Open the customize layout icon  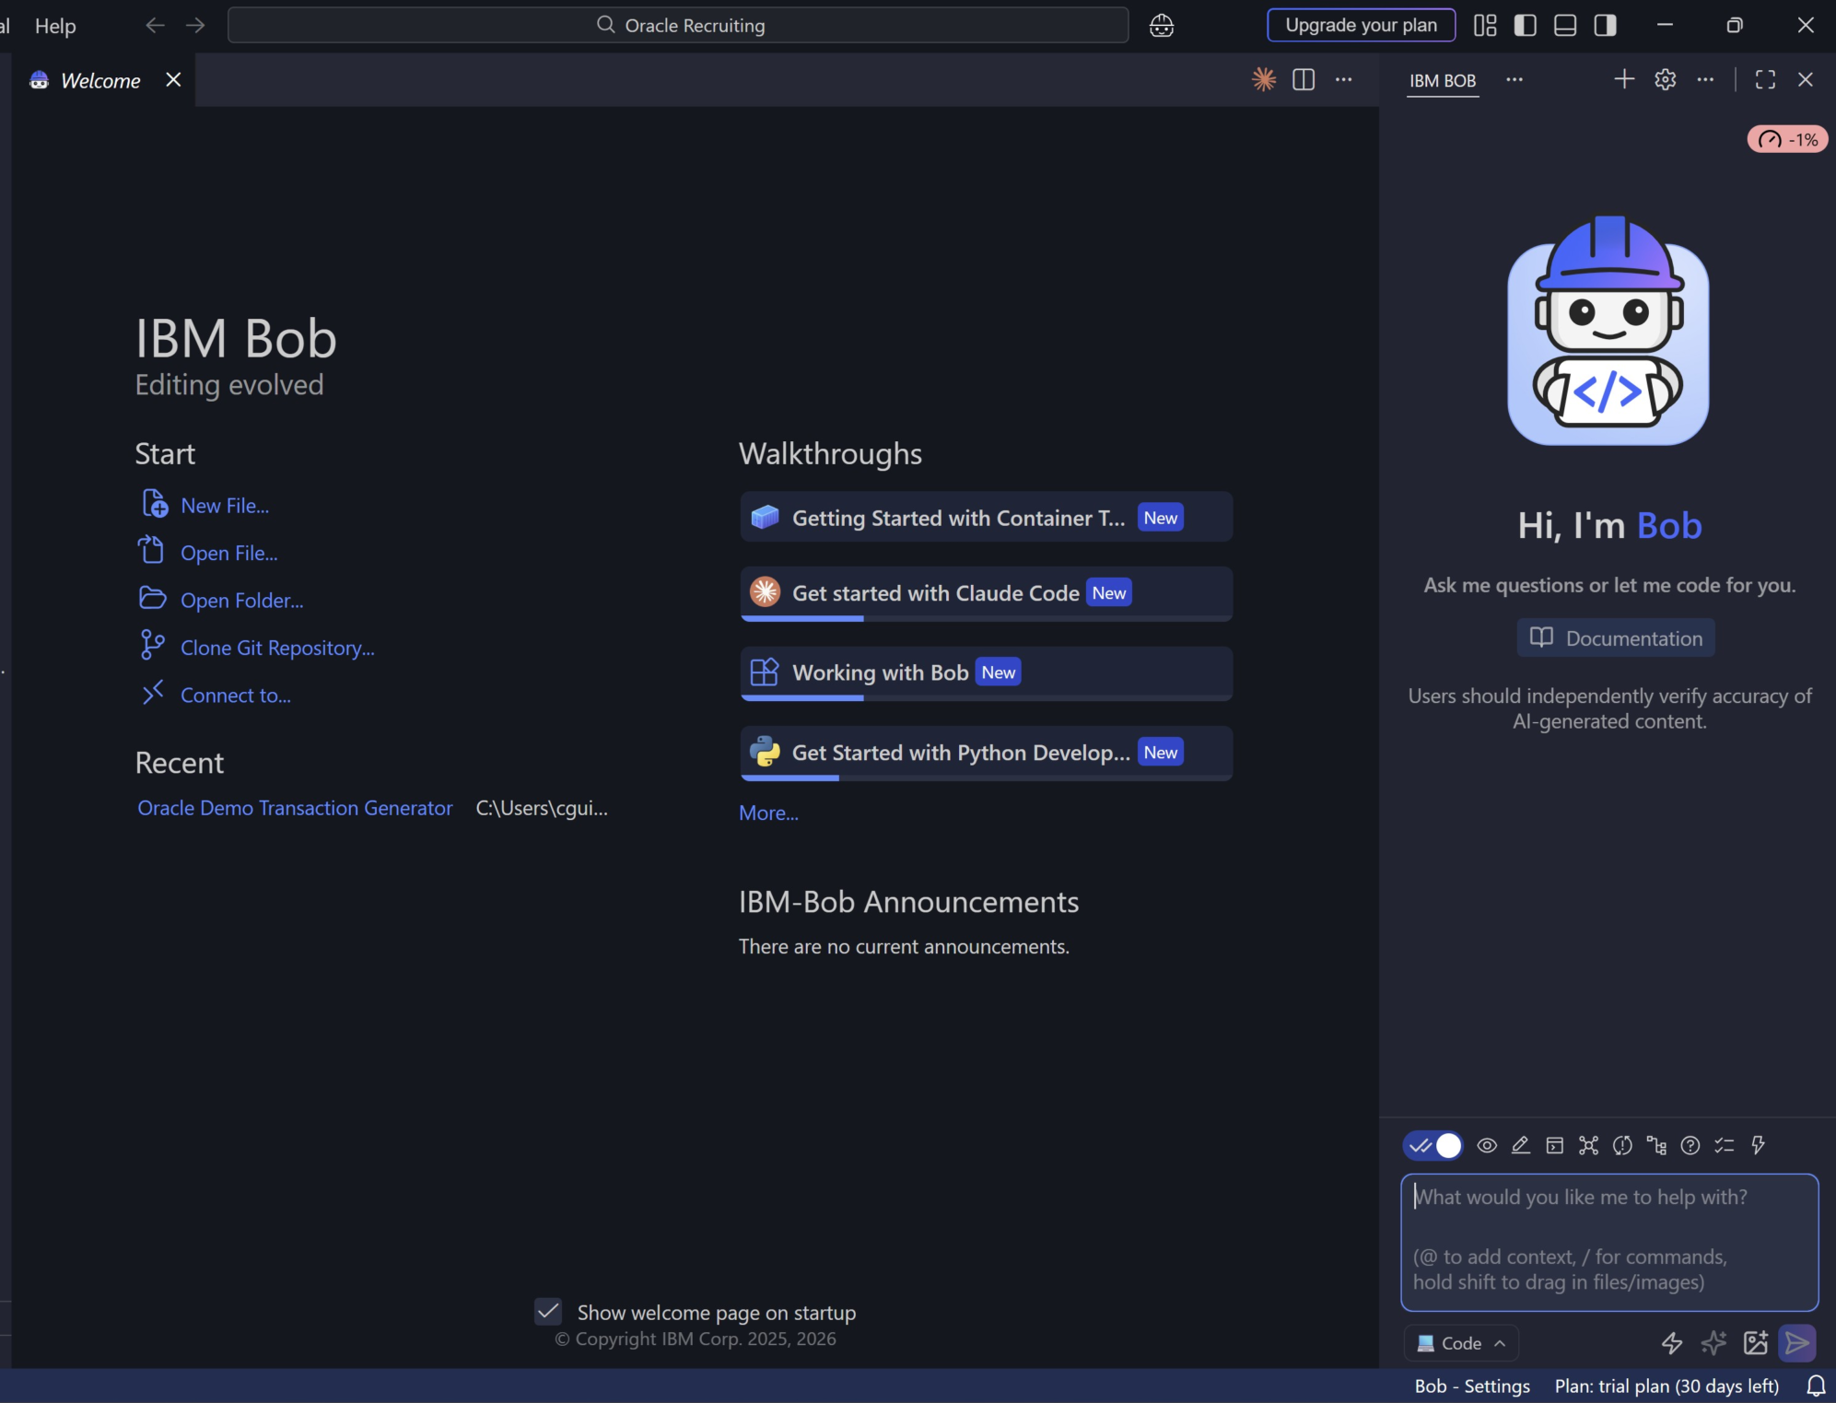pos(1485,25)
